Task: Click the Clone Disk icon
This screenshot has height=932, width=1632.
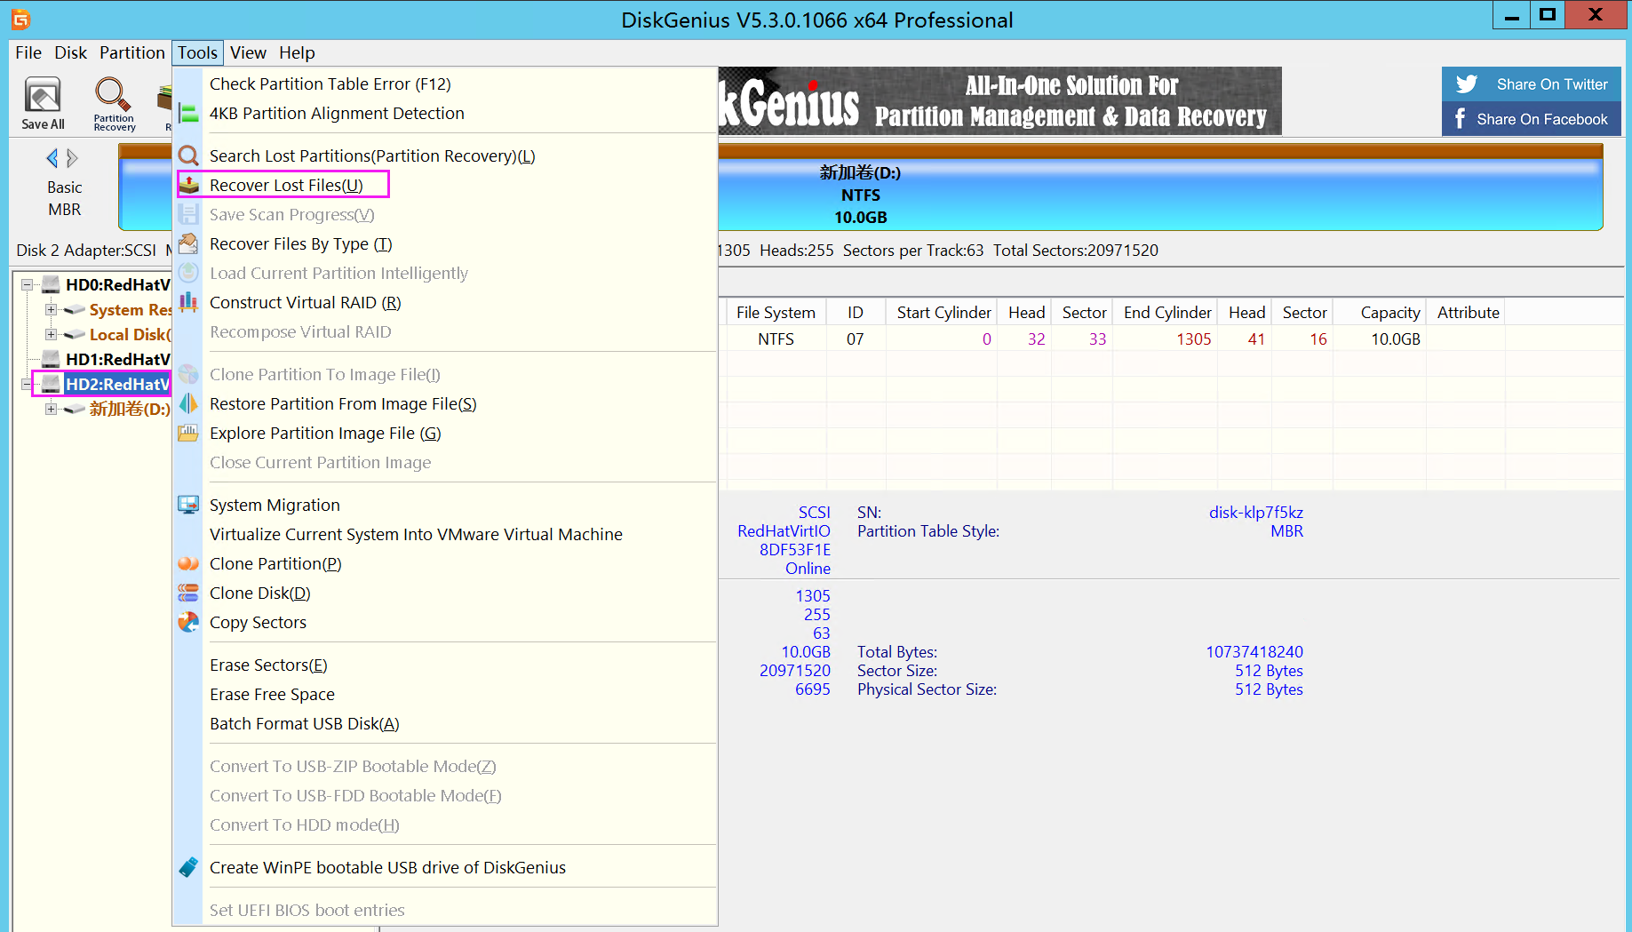Action: (x=188, y=593)
